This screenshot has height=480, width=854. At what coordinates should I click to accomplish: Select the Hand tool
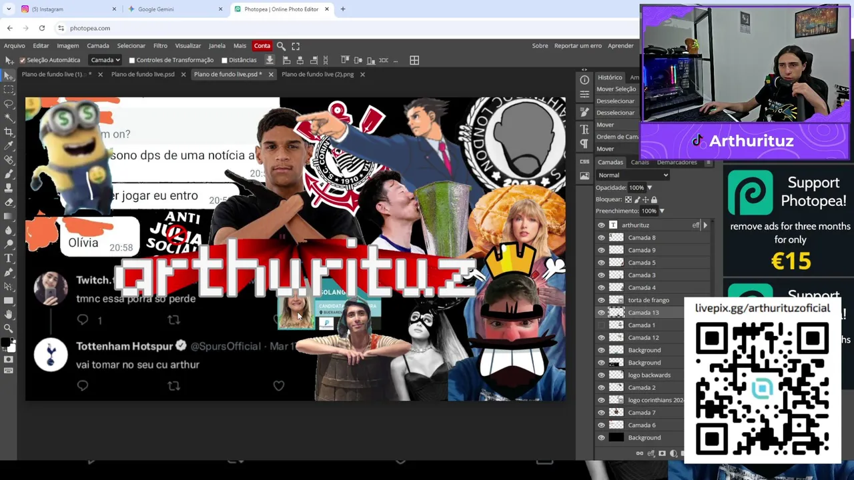(x=9, y=314)
